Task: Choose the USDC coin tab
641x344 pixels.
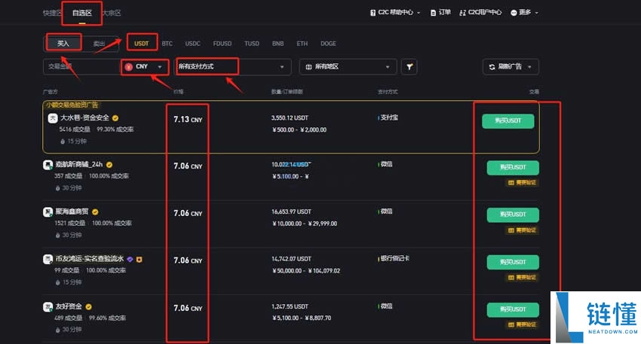Action: 192,43
